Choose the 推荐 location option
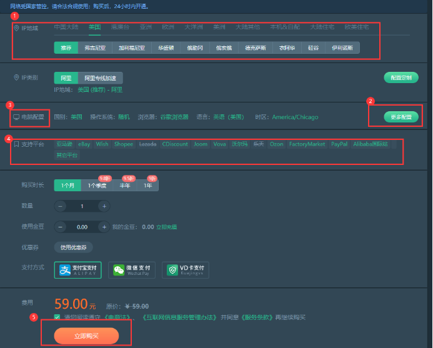This screenshot has width=433, height=348. pyautogui.click(x=66, y=47)
